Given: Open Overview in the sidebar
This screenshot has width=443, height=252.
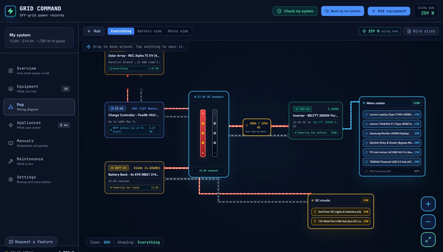Looking at the screenshot, I should click(39, 71).
